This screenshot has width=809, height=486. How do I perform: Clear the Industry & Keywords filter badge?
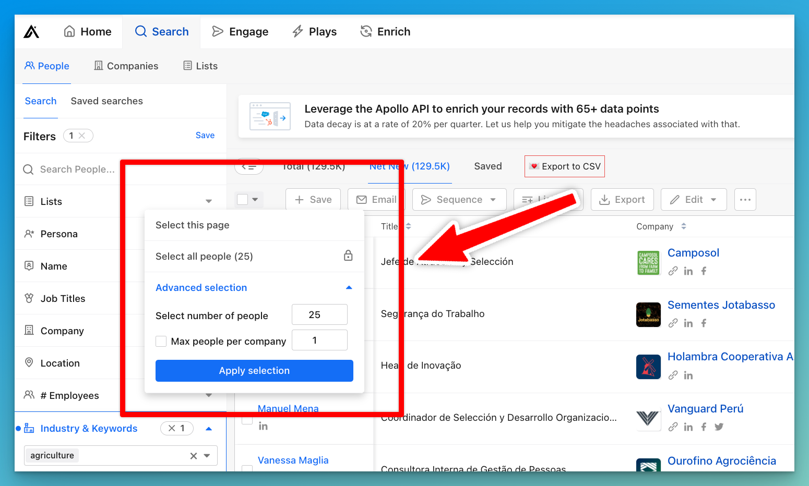pos(172,428)
